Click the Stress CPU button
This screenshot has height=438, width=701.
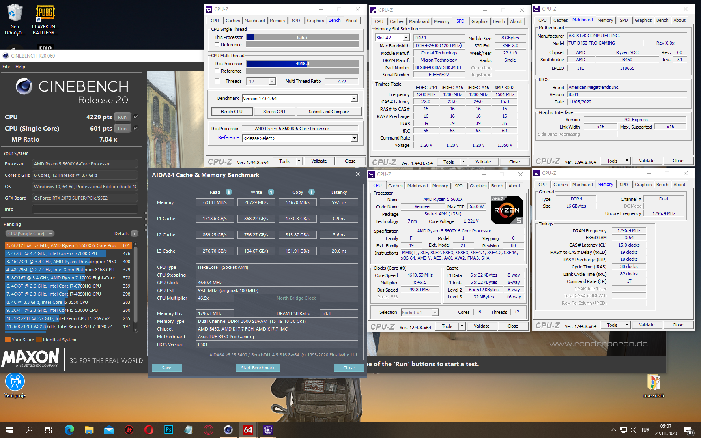click(x=274, y=112)
